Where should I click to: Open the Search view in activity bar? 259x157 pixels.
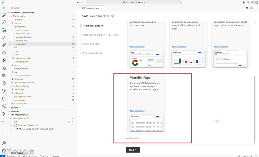pos(4,22)
